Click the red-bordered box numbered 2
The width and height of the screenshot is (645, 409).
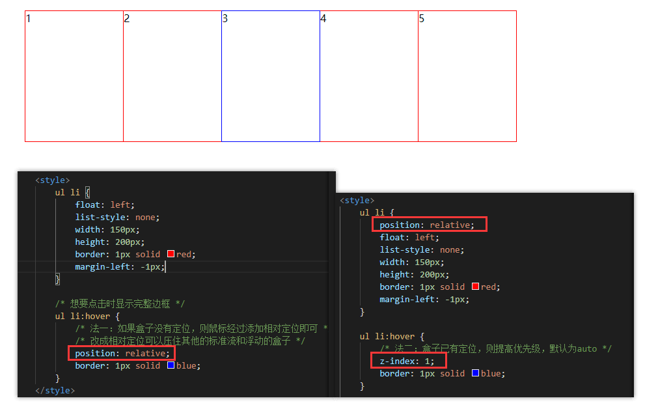pyautogui.click(x=172, y=76)
